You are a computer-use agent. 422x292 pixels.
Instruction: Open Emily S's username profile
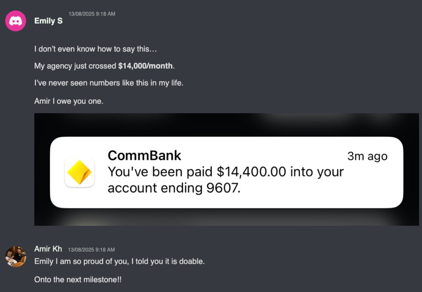pyautogui.click(x=48, y=21)
